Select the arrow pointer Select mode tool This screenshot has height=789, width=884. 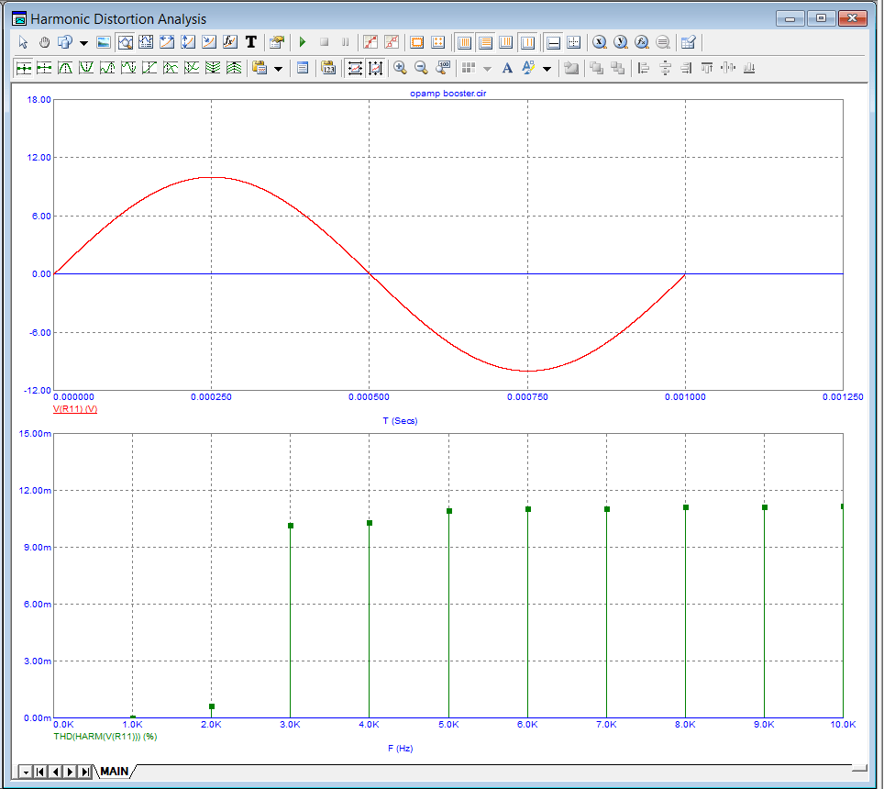(23, 42)
